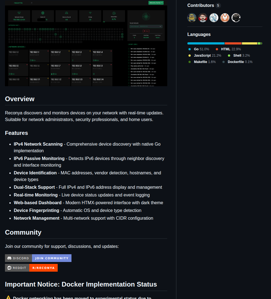Select the Network Management feature text
Screen dimensions: 271x299
pos(83,218)
